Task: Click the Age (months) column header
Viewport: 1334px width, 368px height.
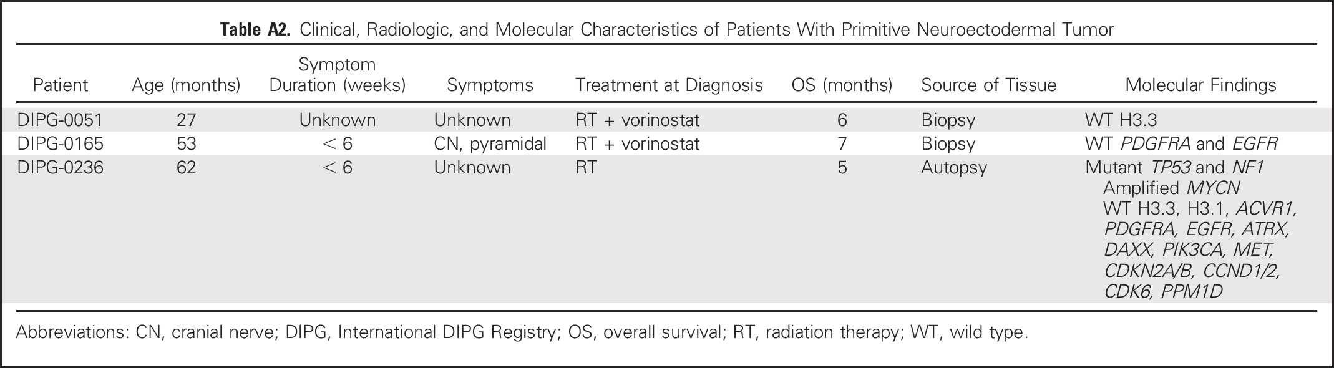Action: point(186,85)
